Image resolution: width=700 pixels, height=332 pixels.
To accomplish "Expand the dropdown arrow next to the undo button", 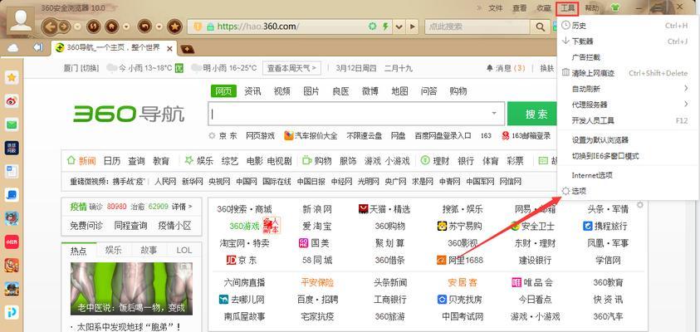I will point(159,27).
